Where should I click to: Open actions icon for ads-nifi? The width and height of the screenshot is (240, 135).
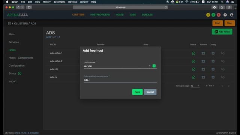tap(203, 69)
